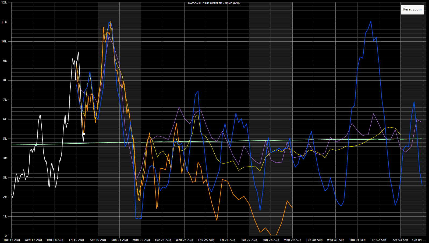The width and height of the screenshot is (429, 243).
Task: Click the orange line's low point on Sun 28 Aug
Action: tap(274, 235)
